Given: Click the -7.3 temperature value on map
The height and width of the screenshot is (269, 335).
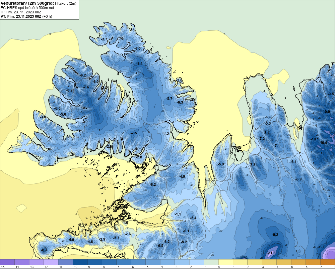Looking at the screenshot, I should (x=252, y=165).
